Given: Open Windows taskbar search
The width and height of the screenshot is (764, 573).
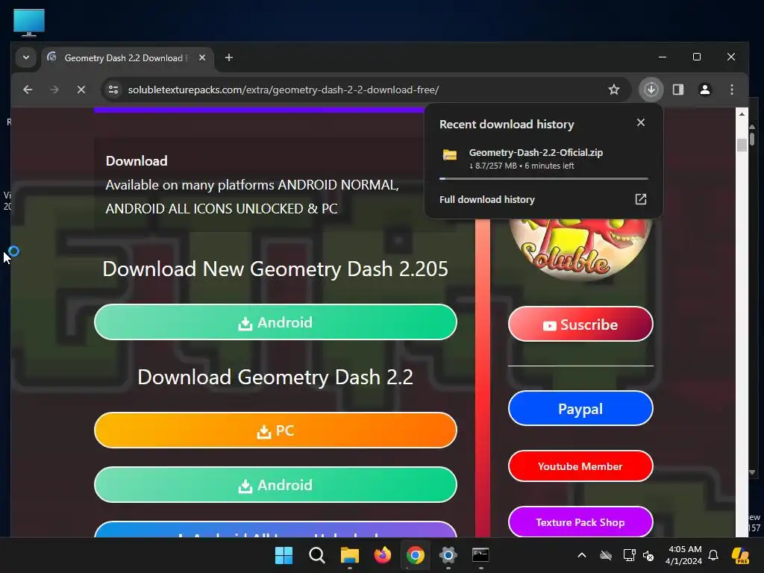Looking at the screenshot, I should coord(316,555).
